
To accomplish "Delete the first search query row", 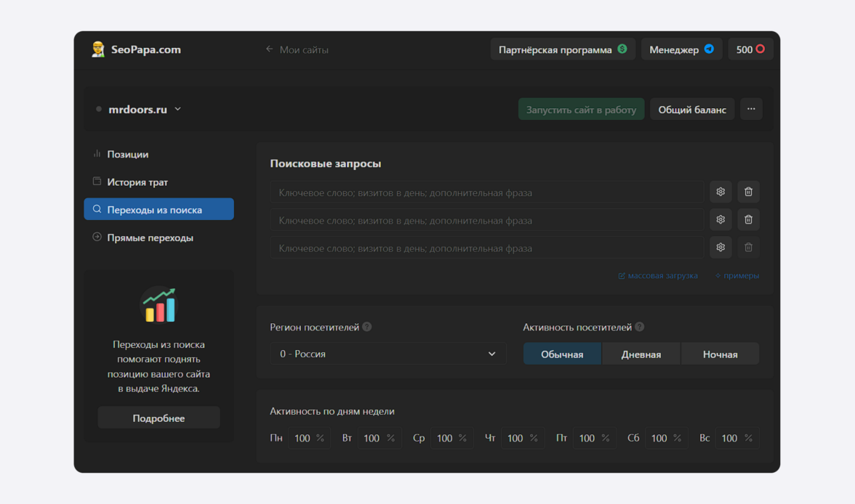I will (748, 192).
